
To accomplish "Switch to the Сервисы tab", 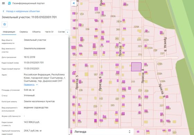I will click(24, 32).
